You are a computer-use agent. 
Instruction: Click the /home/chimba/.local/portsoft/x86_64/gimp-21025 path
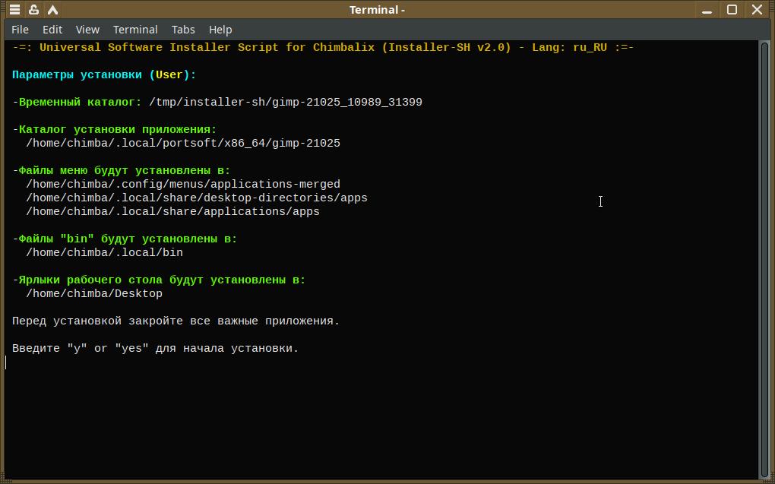tap(183, 144)
